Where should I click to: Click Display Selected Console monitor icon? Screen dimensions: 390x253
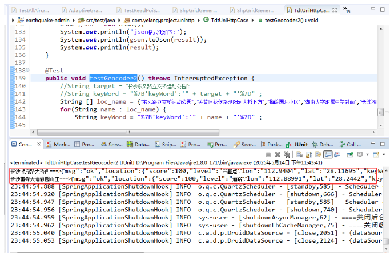(x=360, y=154)
